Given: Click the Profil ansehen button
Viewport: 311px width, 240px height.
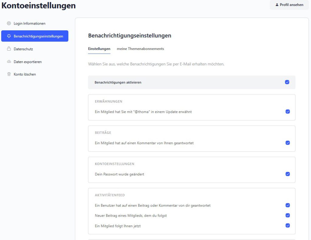Looking at the screenshot, I should 289,5.
